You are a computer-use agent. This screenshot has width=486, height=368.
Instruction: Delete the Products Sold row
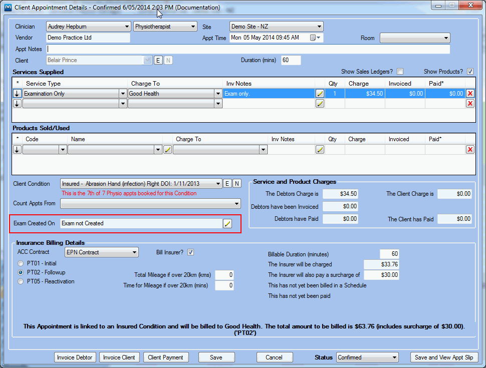click(470, 150)
